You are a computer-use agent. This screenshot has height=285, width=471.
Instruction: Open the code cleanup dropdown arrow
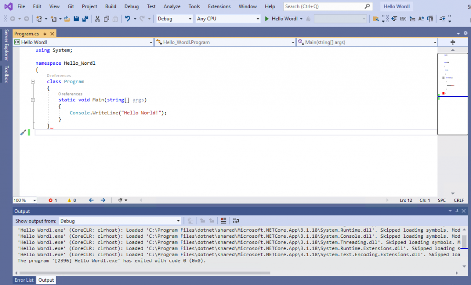coord(126,200)
